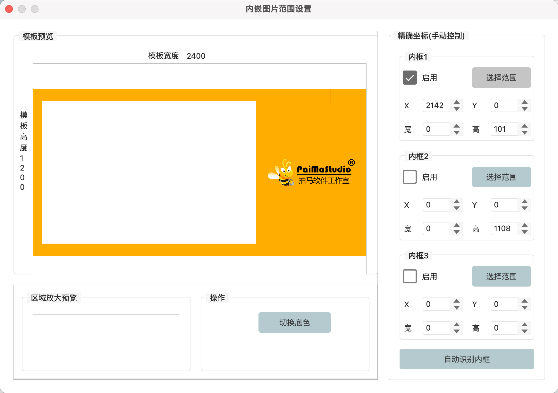Disable 启用 checkbox for 内框1
Screen dimensions: 558x393
coord(410,78)
